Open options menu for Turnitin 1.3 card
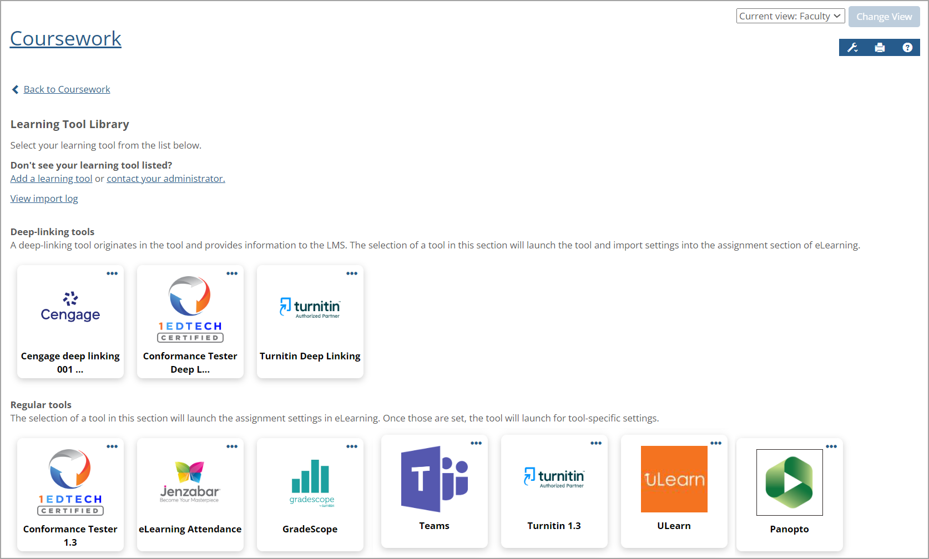The height and width of the screenshot is (559, 929). pos(596,443)
